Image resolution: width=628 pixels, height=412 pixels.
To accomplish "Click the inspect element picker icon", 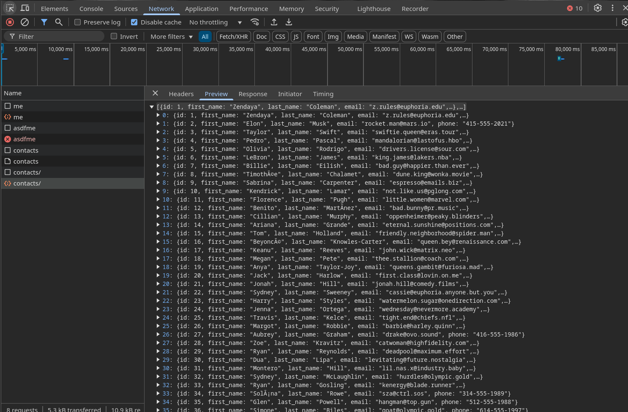I will pos(10,8).
